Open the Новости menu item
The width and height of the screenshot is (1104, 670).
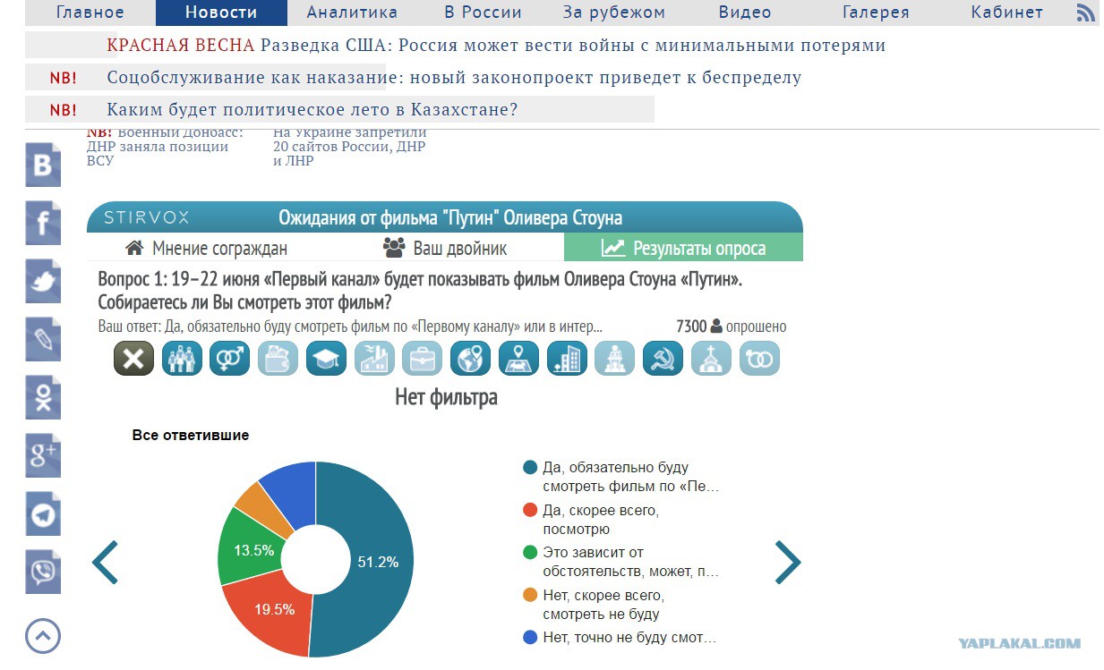221,13
